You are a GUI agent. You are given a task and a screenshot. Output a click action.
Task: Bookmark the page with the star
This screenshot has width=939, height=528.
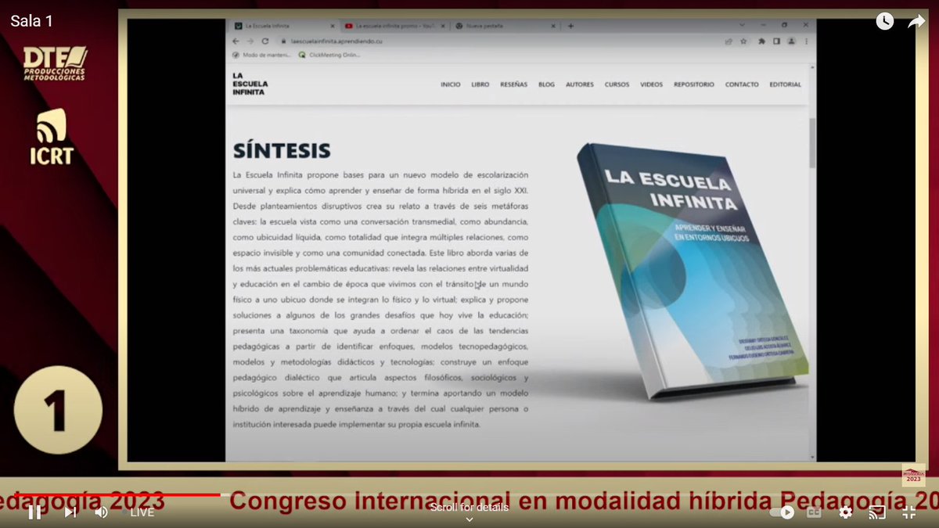pyautogui.click(x=743, y=41)
